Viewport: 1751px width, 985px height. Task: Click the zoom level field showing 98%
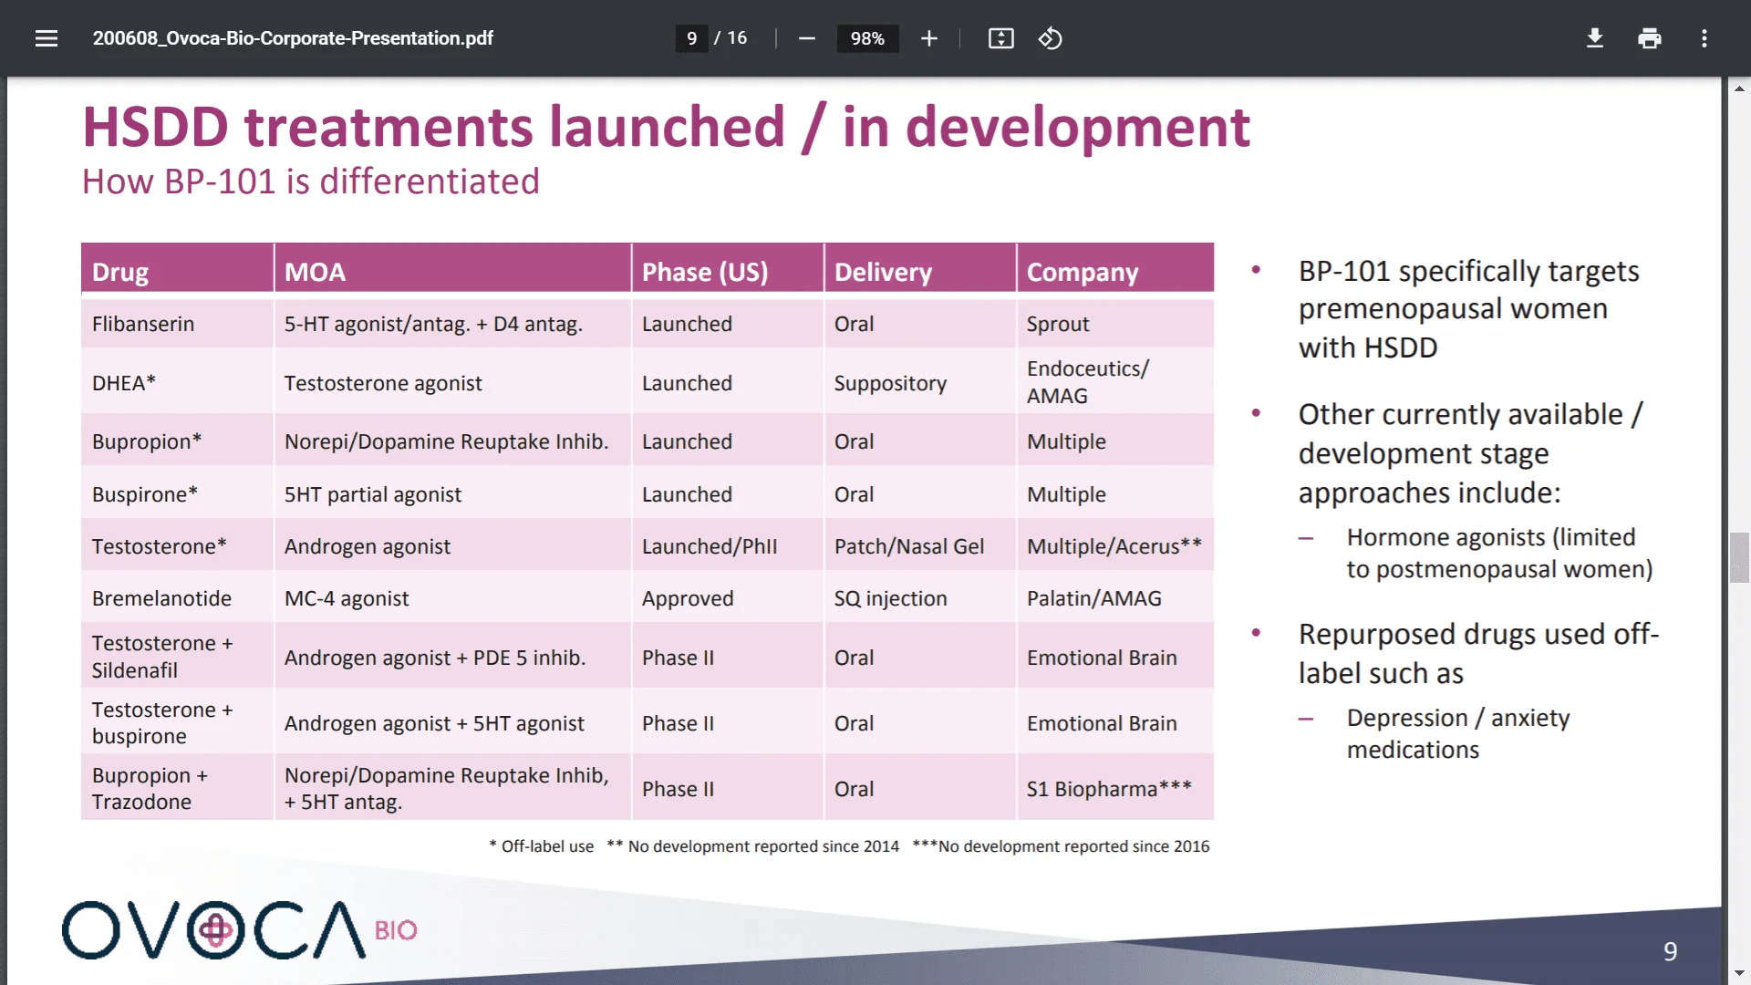point(867,38)
